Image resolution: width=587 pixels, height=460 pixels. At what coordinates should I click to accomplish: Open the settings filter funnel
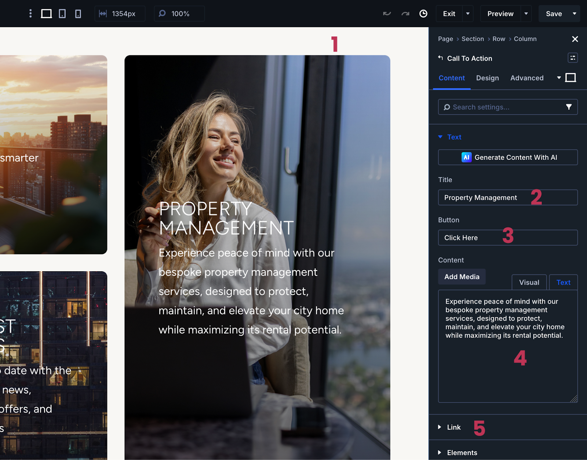[x=569, y=107]
